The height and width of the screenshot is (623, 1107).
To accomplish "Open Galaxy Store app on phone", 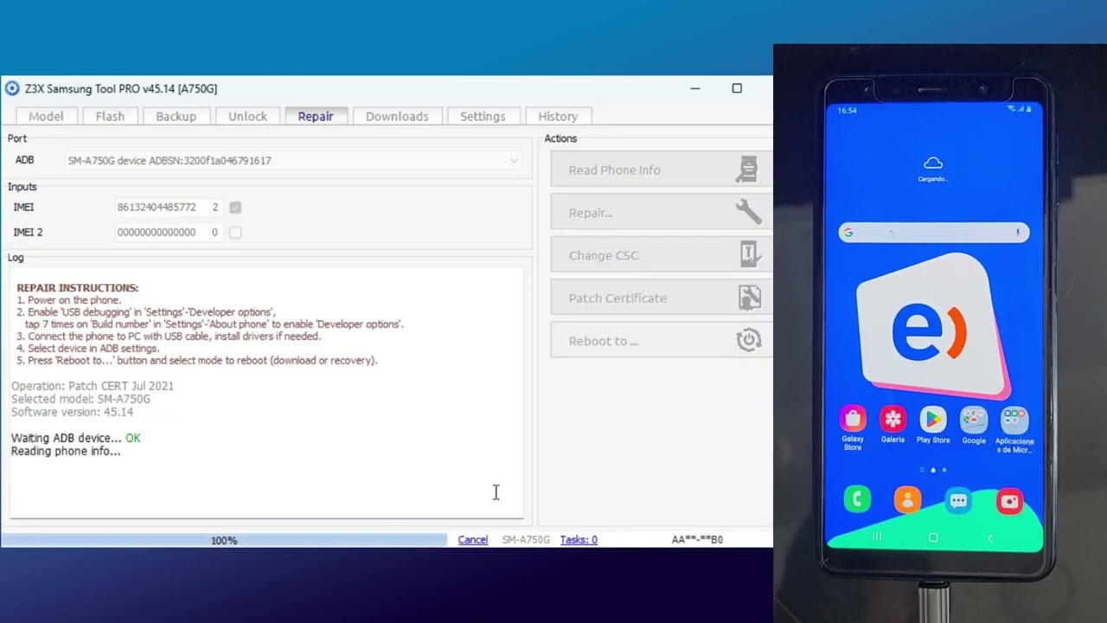I will pyautogui.click(x=853, y=420).
